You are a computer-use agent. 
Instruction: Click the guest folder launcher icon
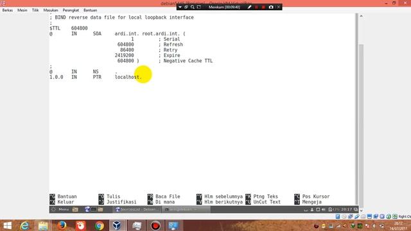pyautogui.click(x=100, y=209)
